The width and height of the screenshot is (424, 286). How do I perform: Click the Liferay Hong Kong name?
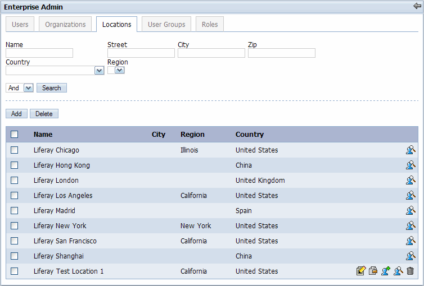[x=62, y=165]
